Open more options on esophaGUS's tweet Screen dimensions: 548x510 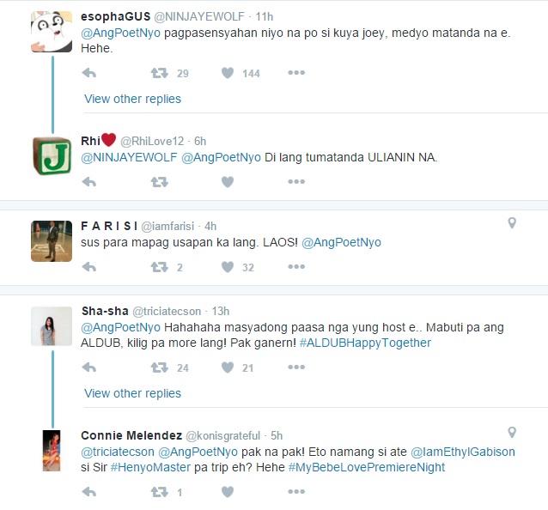pyautogui.click(x=296, y=73)
